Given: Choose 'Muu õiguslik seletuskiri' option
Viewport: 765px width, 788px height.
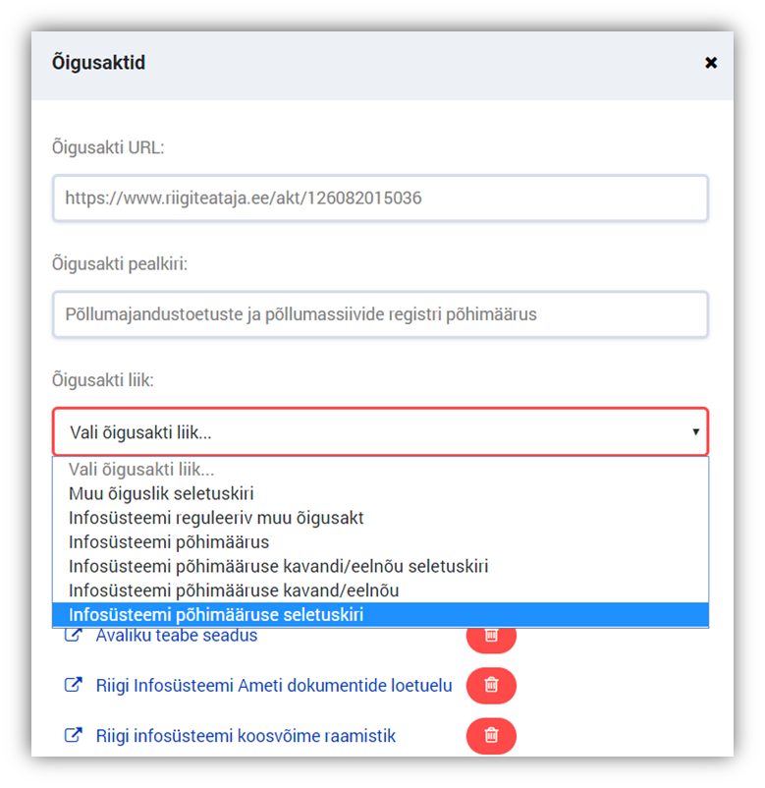Looking at the screenshot, I should 161,493.
